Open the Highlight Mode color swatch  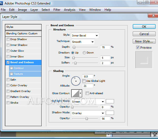(110, 101)
